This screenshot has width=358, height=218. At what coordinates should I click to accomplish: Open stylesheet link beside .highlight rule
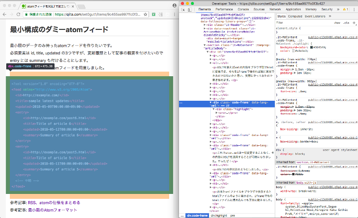[x=332, y=37]
